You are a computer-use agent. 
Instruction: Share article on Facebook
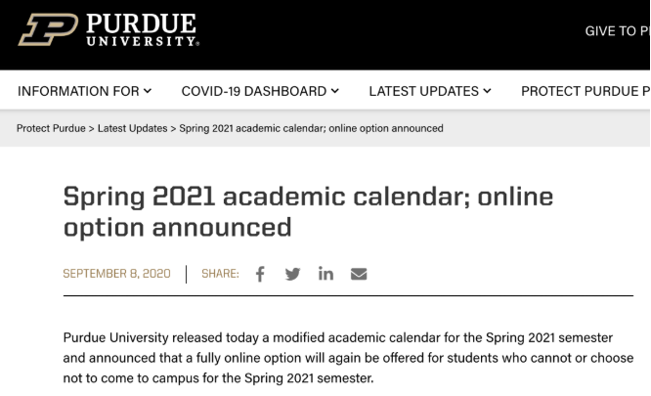pyautogui.click(x=260, y=274)
